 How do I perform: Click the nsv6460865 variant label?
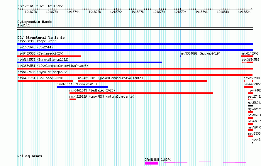click(252, 84)
